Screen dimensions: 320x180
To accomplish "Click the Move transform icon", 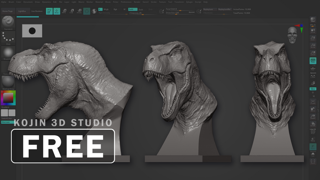I will click(64, 11).
